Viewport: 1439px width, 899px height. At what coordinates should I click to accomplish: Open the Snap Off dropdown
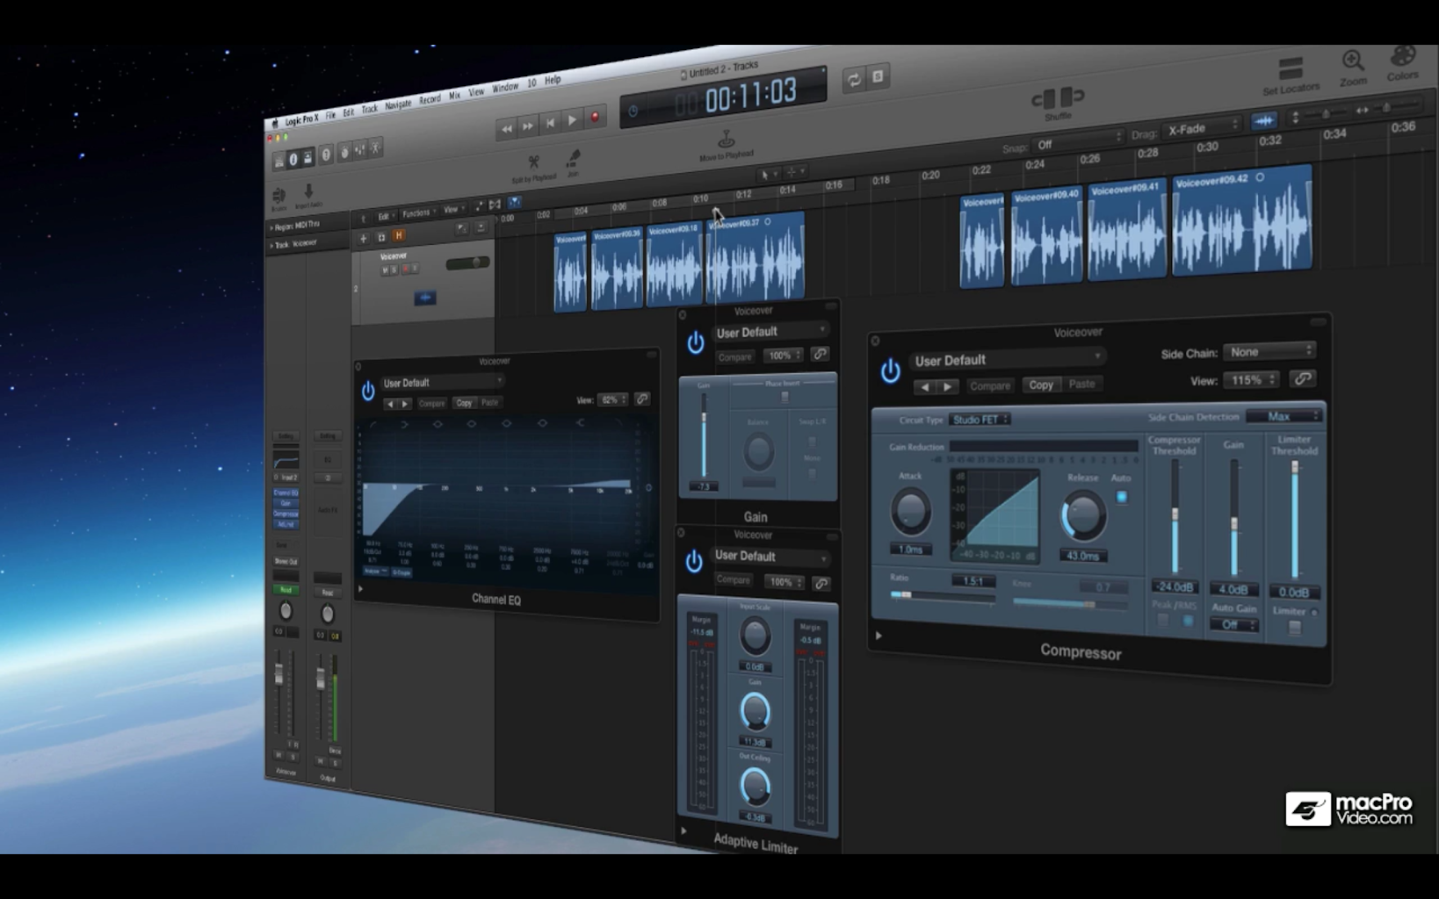click(1077, 141)
